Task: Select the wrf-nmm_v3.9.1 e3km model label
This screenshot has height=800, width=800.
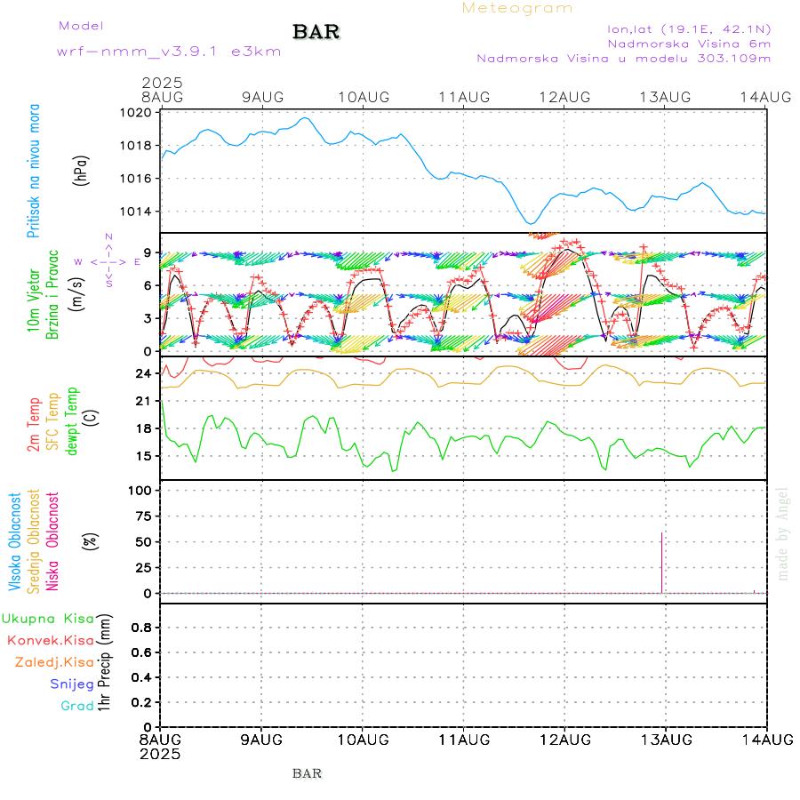Action: [x=169, y=51]
